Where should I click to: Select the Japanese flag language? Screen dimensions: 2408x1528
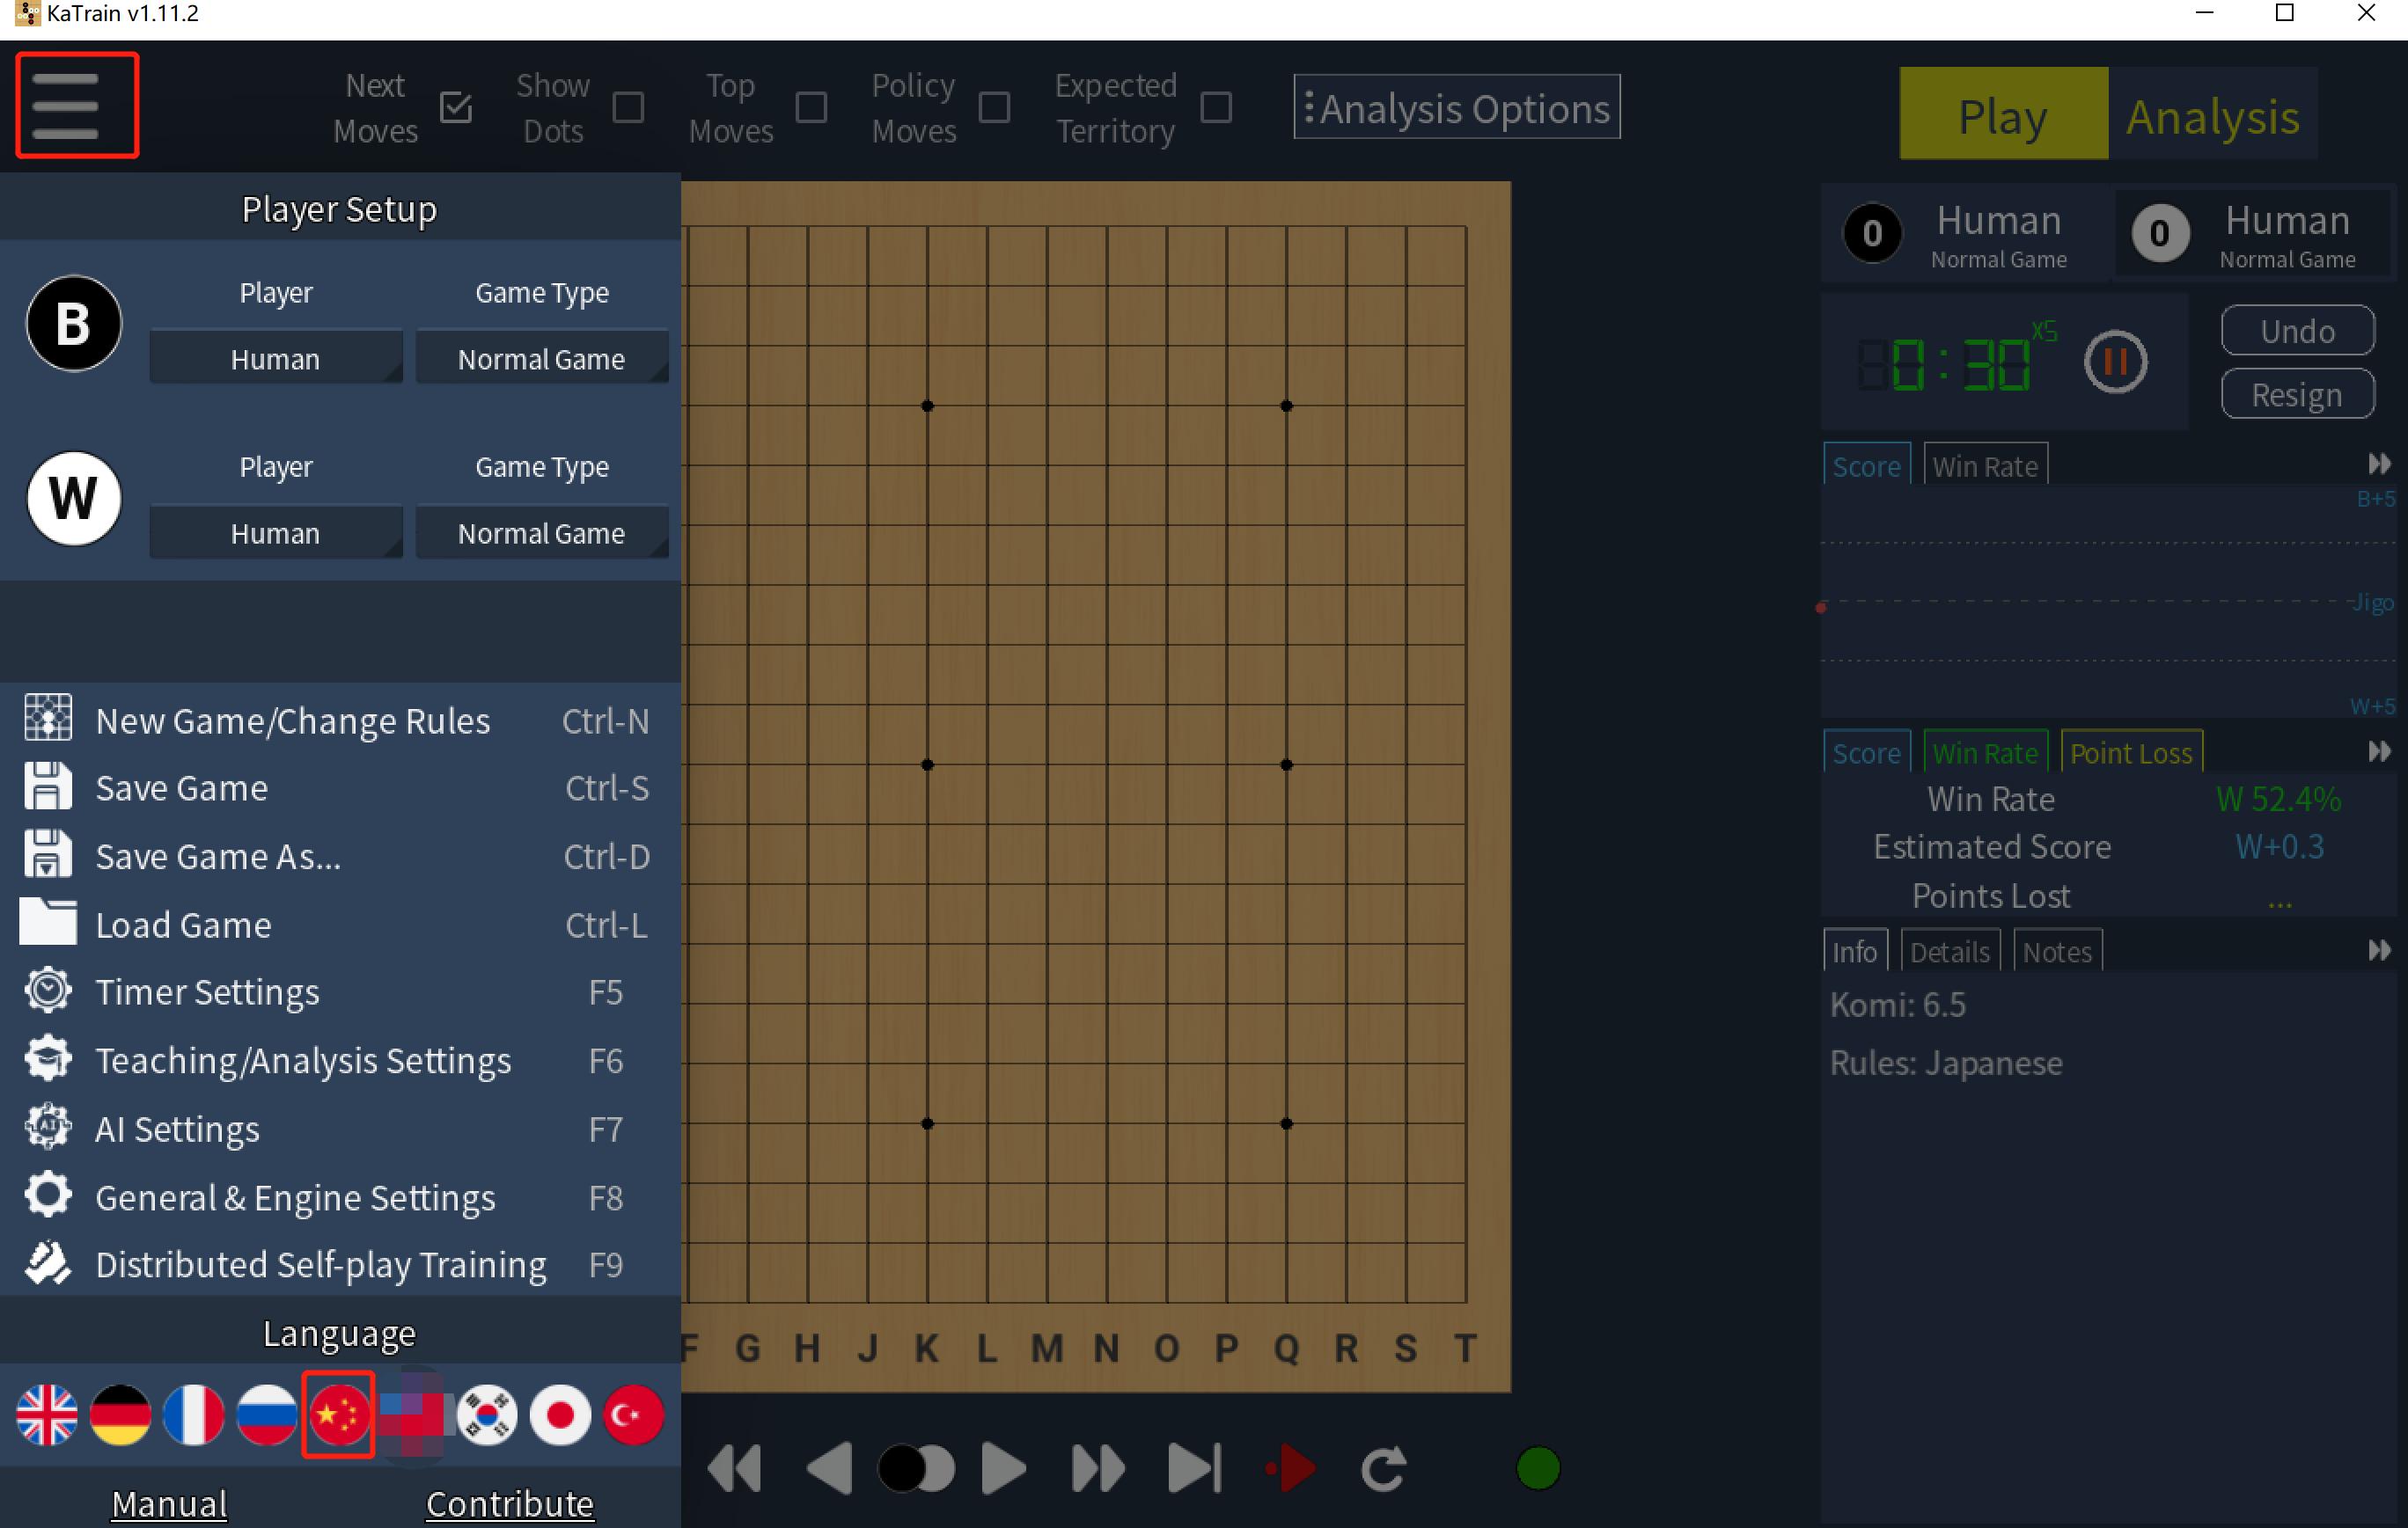(560, 1414)
